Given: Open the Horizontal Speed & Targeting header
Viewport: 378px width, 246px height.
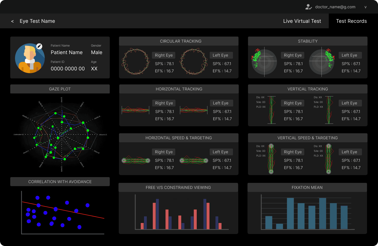Looking at the screenshot, I should tap(179, 138).
